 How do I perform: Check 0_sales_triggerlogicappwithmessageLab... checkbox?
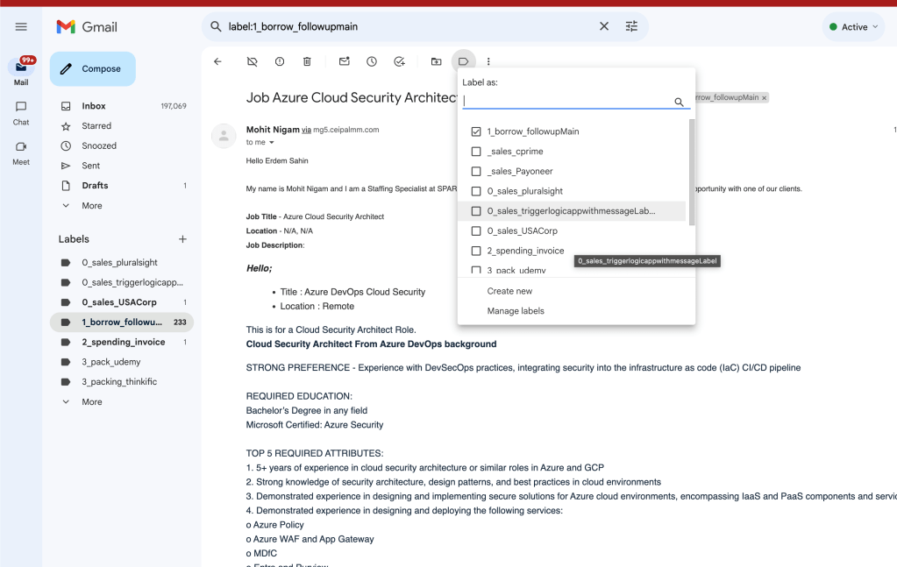476,211
